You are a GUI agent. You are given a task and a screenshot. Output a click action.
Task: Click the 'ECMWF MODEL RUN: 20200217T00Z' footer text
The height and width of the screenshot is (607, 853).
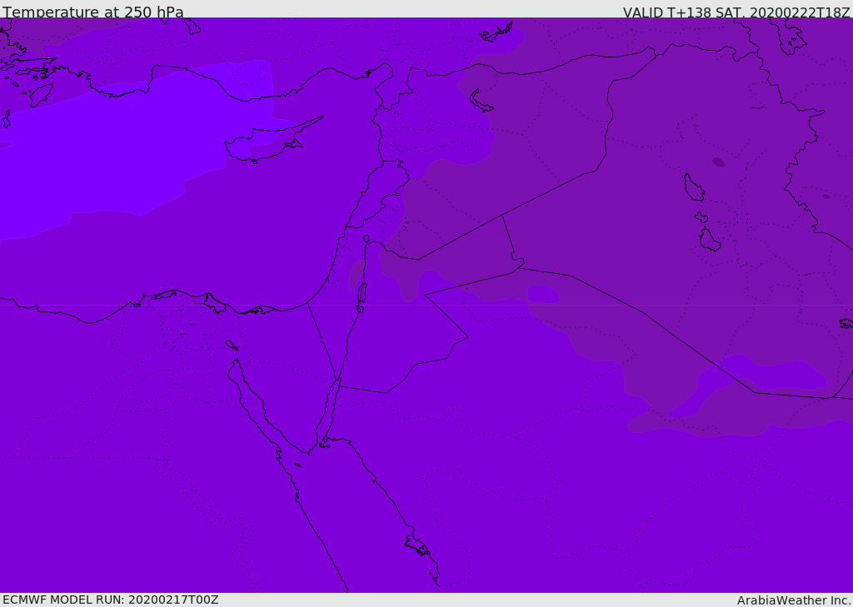pyautogui.click(x=111, y=600)
